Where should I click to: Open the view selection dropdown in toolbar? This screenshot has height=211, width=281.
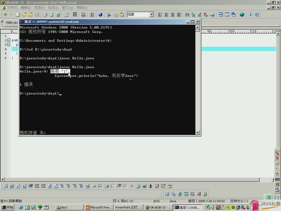(152, 15)
